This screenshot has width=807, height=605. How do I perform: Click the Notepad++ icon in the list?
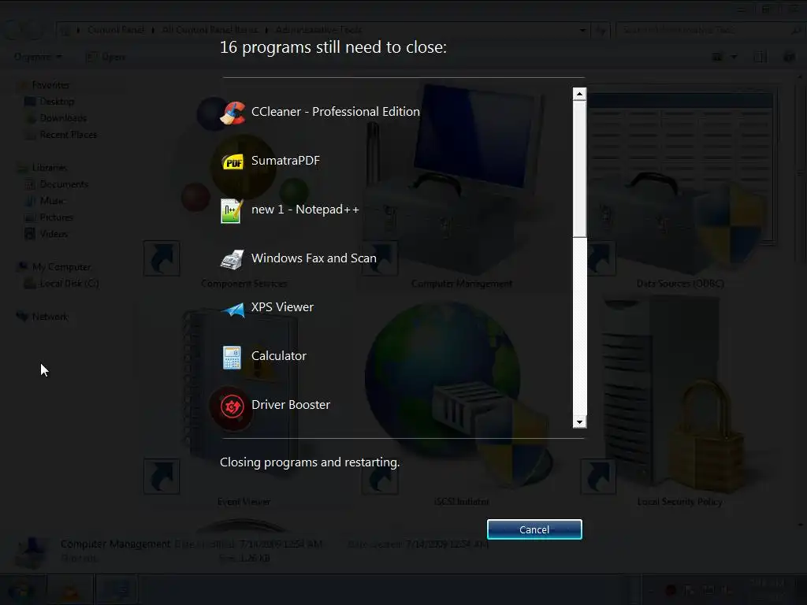point(232,211)
